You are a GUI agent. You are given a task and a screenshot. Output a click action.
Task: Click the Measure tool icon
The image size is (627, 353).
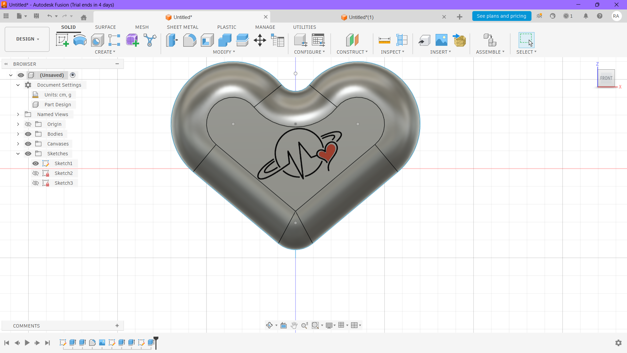coord(384,40)
